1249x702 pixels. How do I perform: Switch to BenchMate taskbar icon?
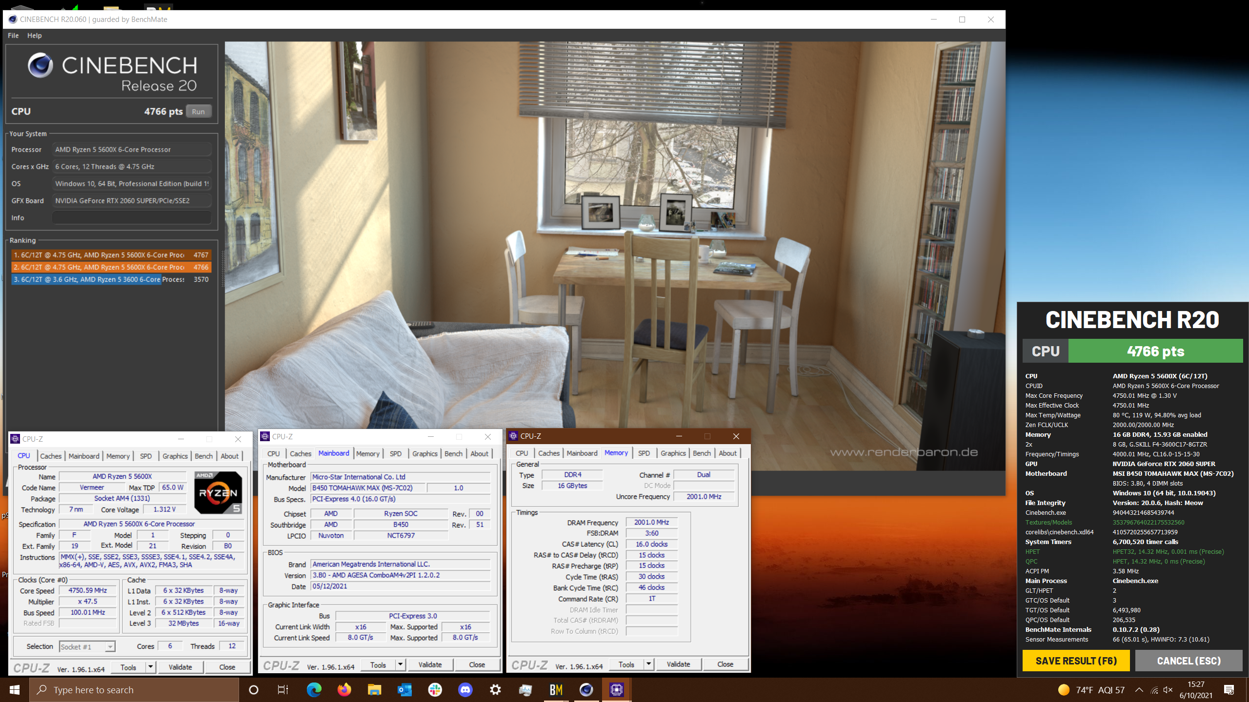pos(556,690)
